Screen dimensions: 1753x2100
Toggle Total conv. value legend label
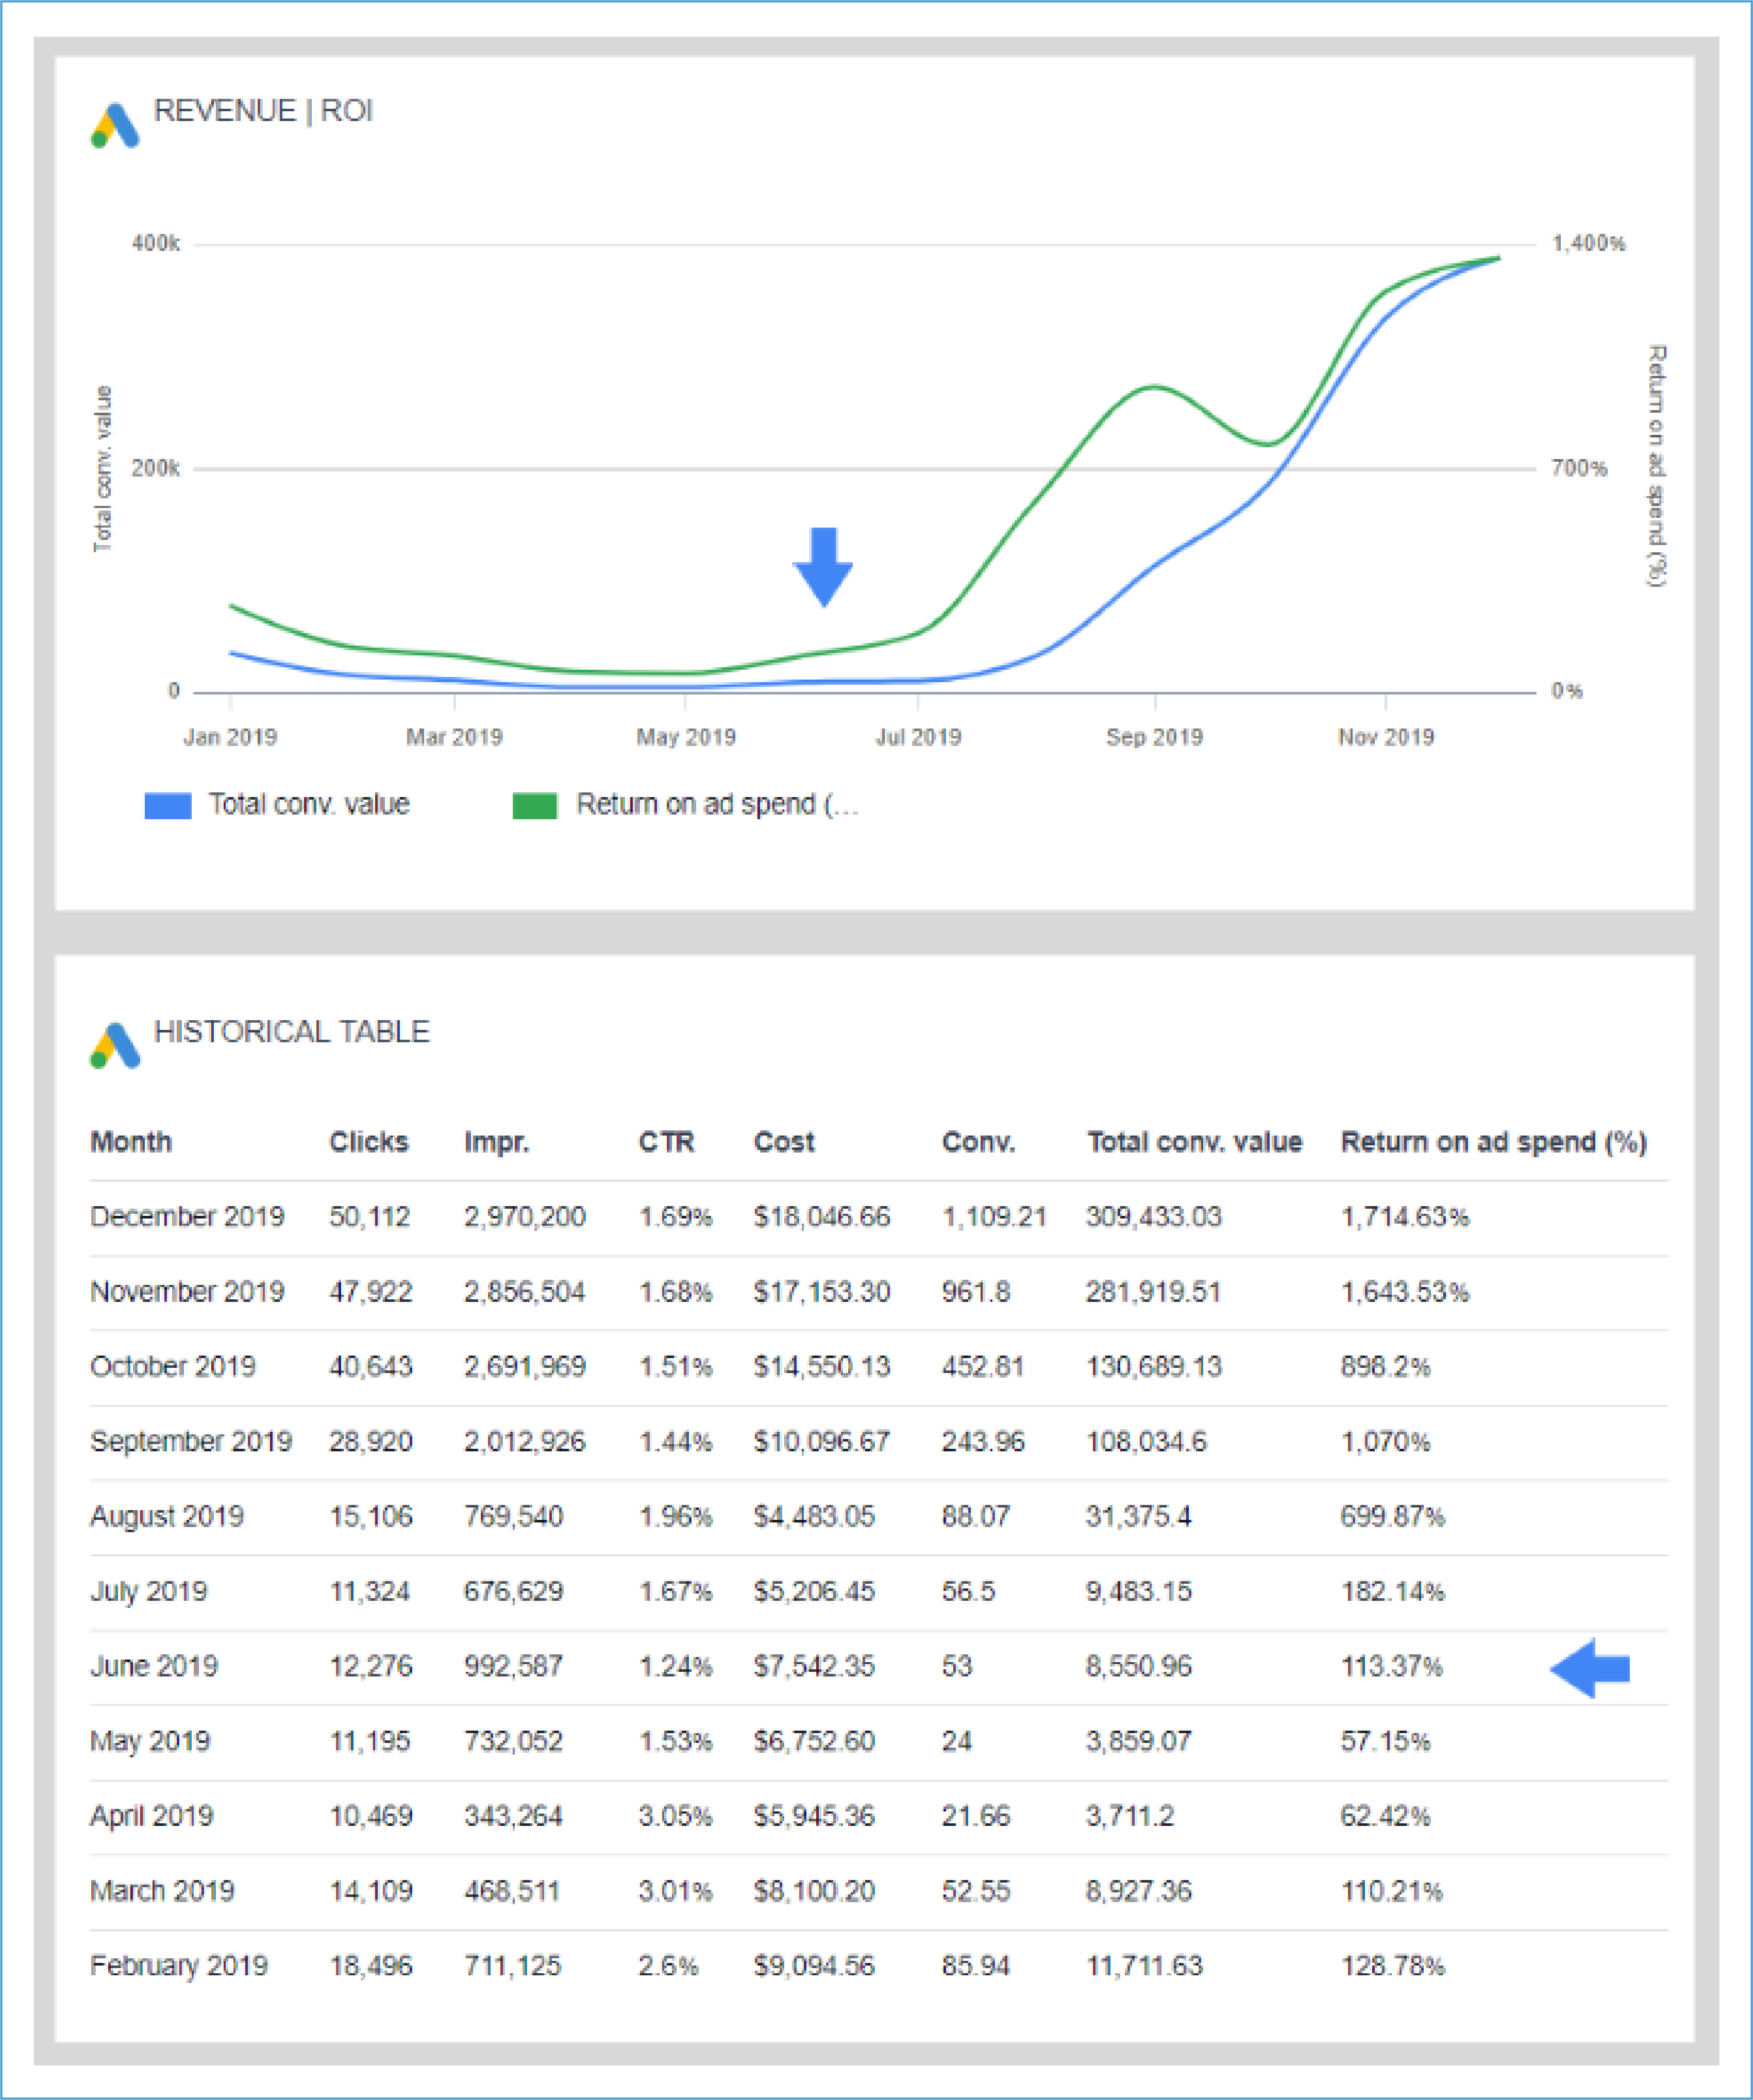tap(309, 805)
